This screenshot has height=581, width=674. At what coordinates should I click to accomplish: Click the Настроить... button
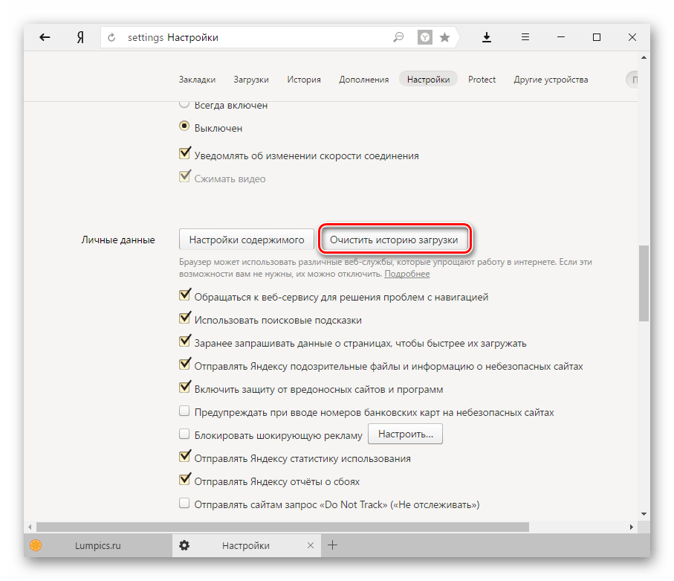point(405,434)
